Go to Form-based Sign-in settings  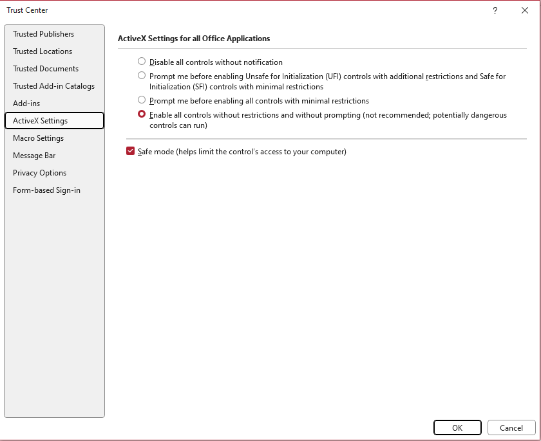[46, 190]
